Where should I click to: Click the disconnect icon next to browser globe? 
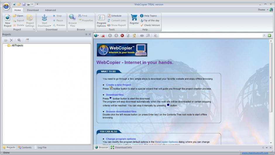(103, 36)
